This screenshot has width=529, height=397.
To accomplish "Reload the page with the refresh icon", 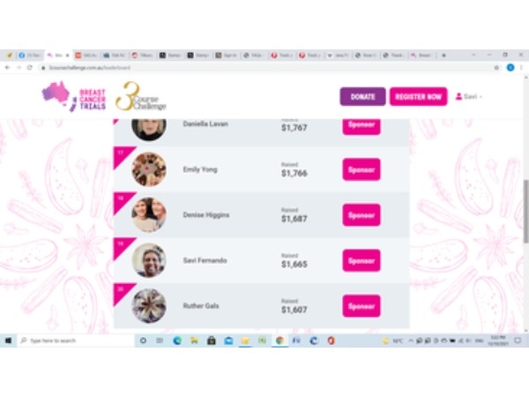I will [30, 68].
